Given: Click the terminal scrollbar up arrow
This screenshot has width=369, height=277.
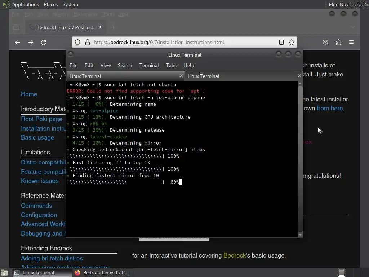Looking at the screenshot, I should pyautogui.click(x=300, y=83).
